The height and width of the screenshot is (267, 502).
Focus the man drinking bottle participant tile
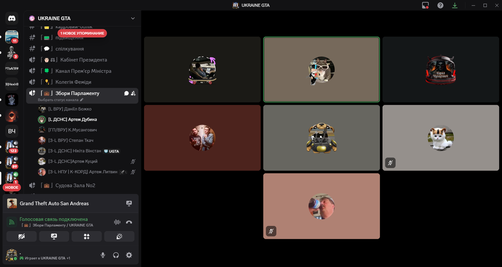pyautogui.click(x=322, y=206)
